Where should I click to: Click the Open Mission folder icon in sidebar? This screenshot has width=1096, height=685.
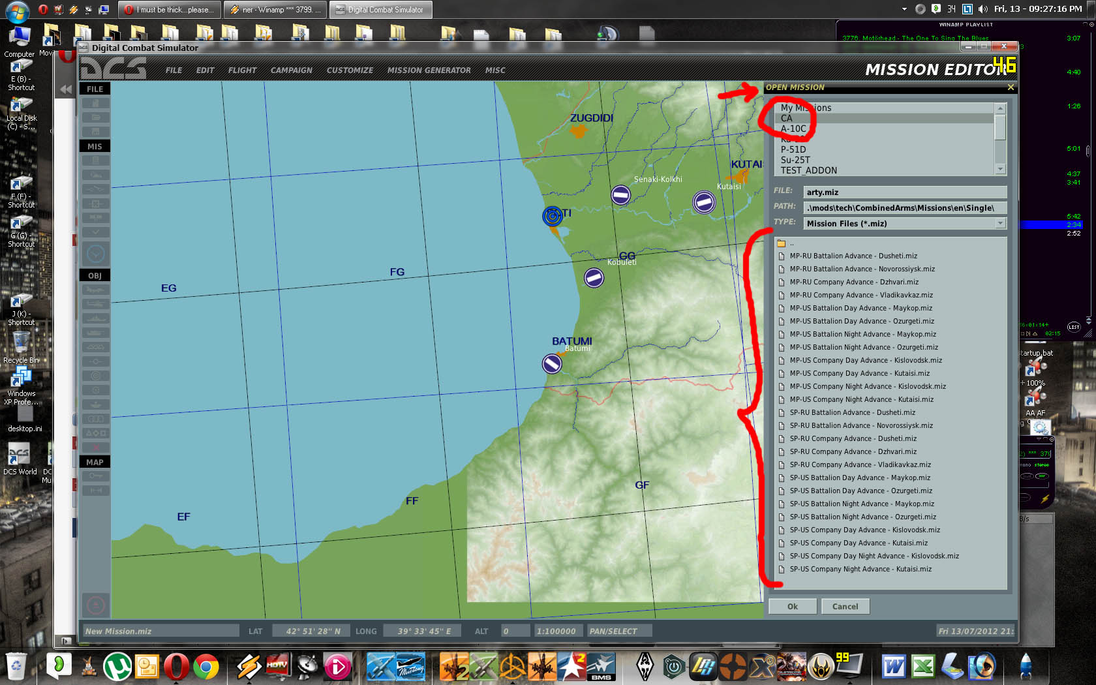pos(95,117)
